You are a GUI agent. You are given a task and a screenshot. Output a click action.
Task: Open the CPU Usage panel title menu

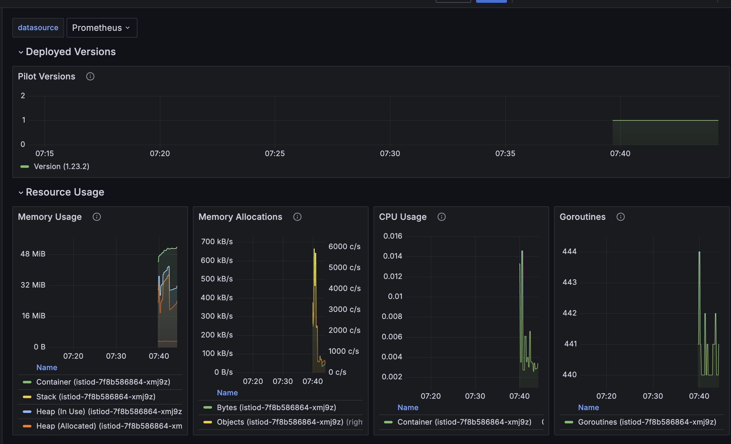[x=402, y=217]
